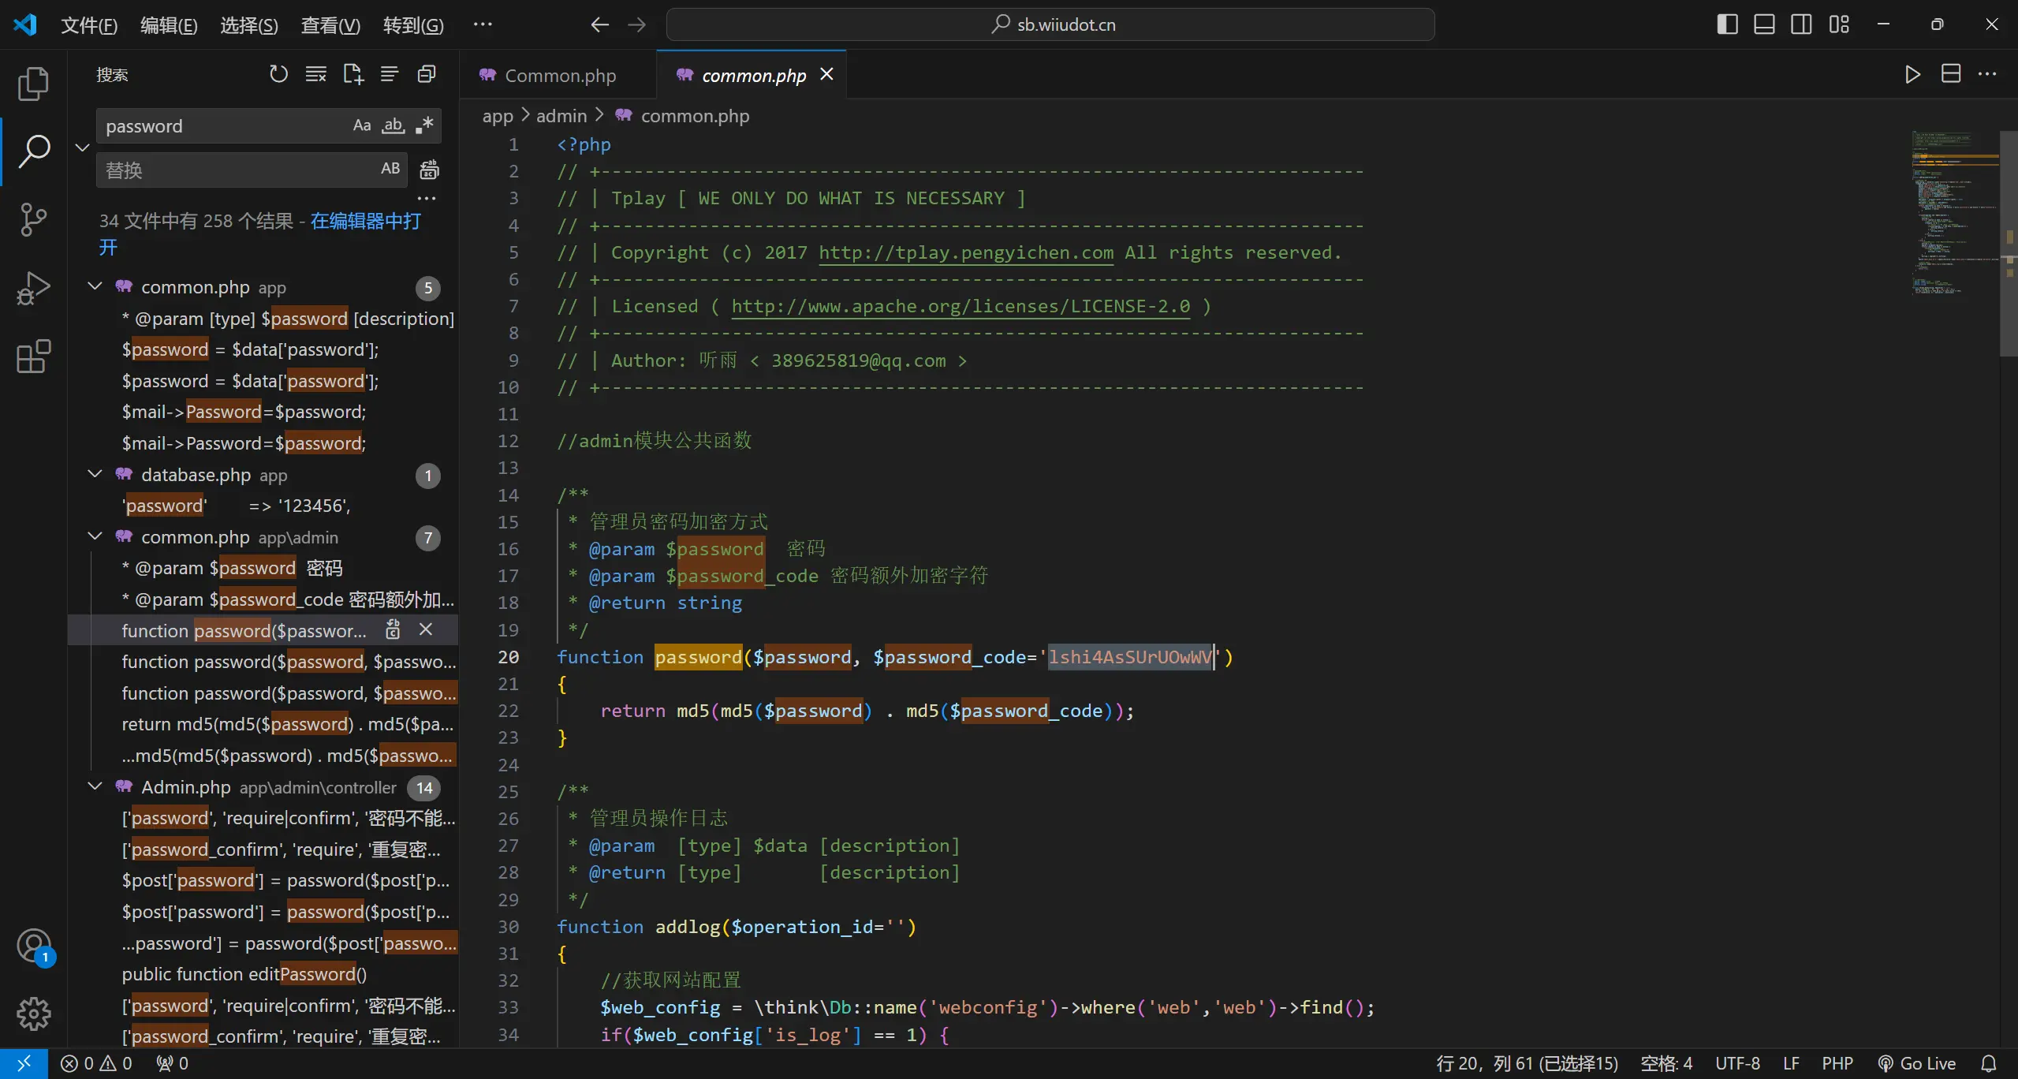Open the Extensions view
2018x1079 pixels.
point(33,357)
